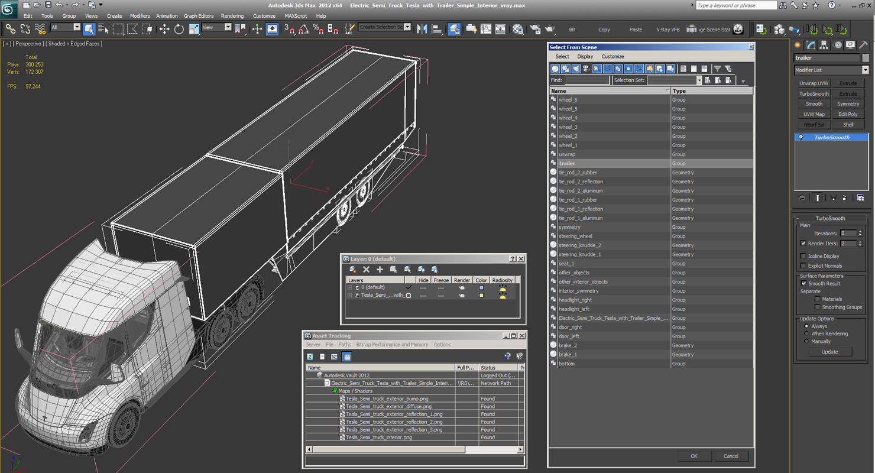Viewport: 875px width, 473px height.
Task: Click Delete layer X icon in Layer dialog
Action: tap(366, 270)
